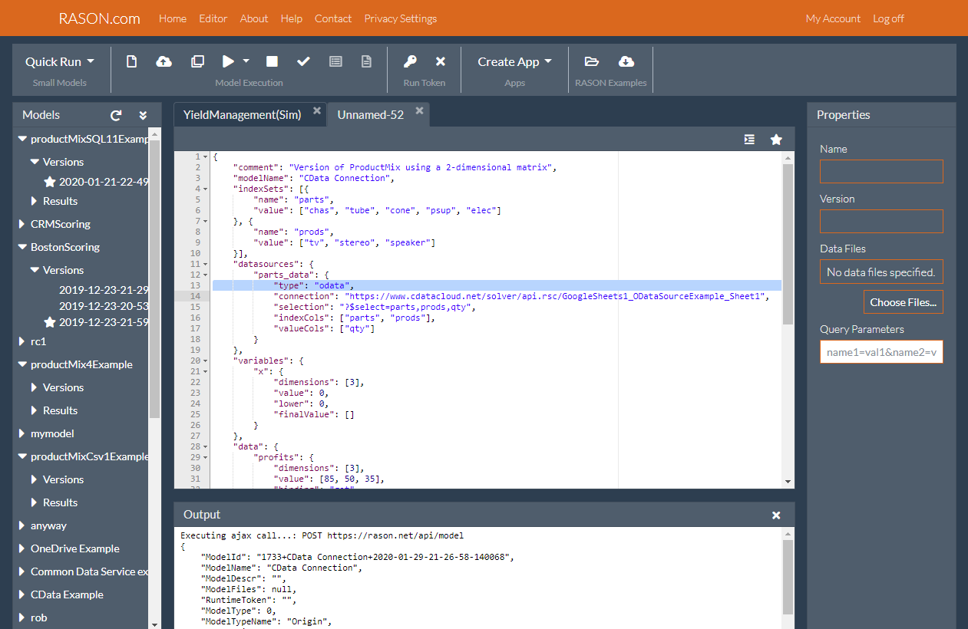This screenshot has height=629, width=968.
Task: Click the cloud upload model icon
Action: pos(164,61)
